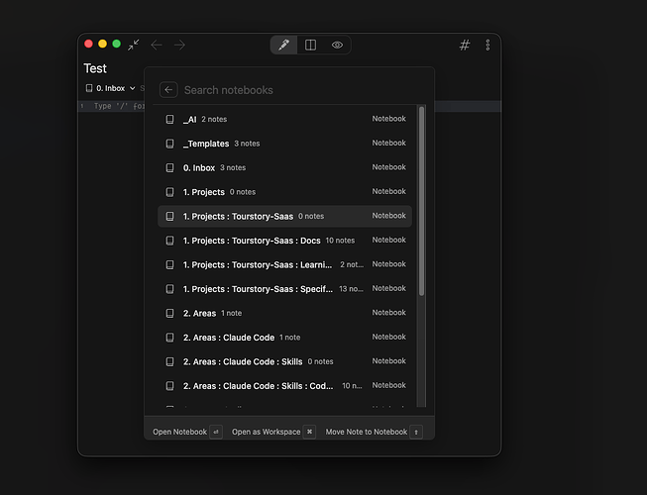Navigate forward with the right arrow

point(179,45)
